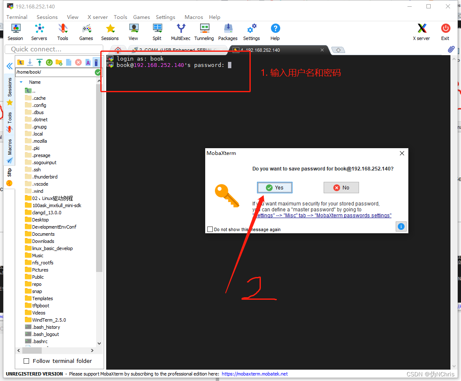Click Yes to save password
Viewport: 461px width, 381px height.
pos(275,188)
